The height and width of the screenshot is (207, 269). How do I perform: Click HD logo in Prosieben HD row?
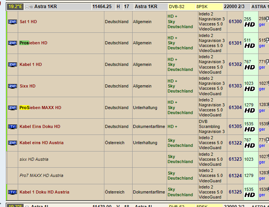tap(250, 45)
